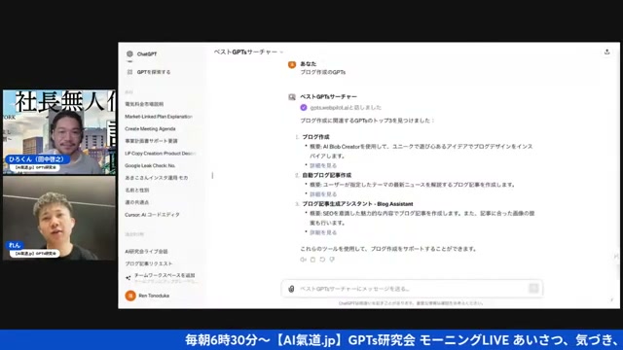Click the closing line これらのツールを使用して
Viewport: 623px width, 350px height.
388,249
